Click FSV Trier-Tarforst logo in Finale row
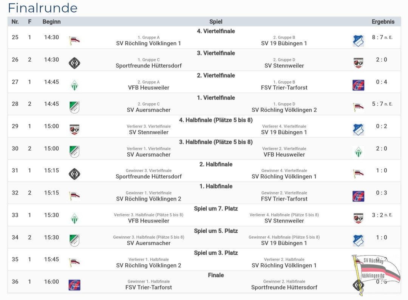Image resolution: width=408 pixels, height=300 pixels. 74,285
